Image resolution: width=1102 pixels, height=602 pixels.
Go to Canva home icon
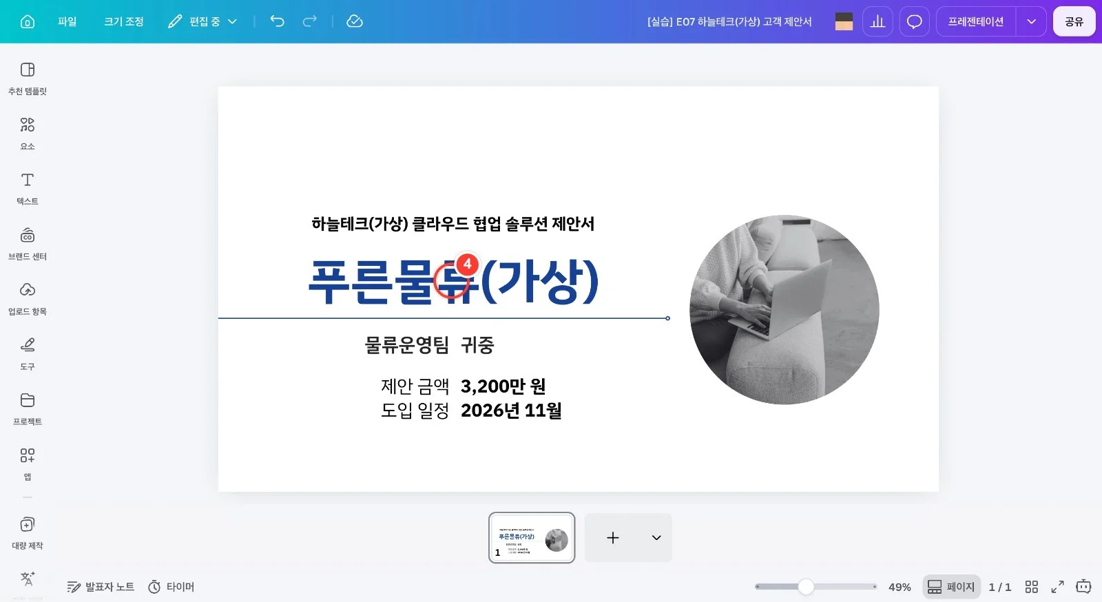28,21
